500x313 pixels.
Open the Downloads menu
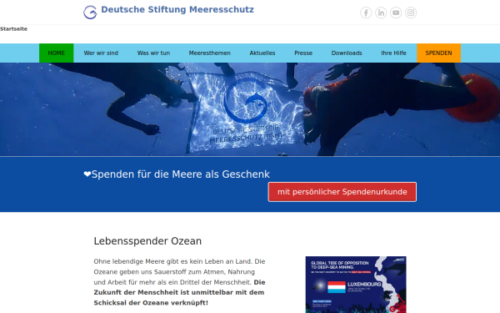[x=347, y=53]
